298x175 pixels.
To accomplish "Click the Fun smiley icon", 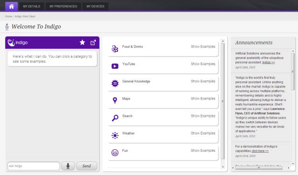I will pyautogui.click(x=115, y=153).
